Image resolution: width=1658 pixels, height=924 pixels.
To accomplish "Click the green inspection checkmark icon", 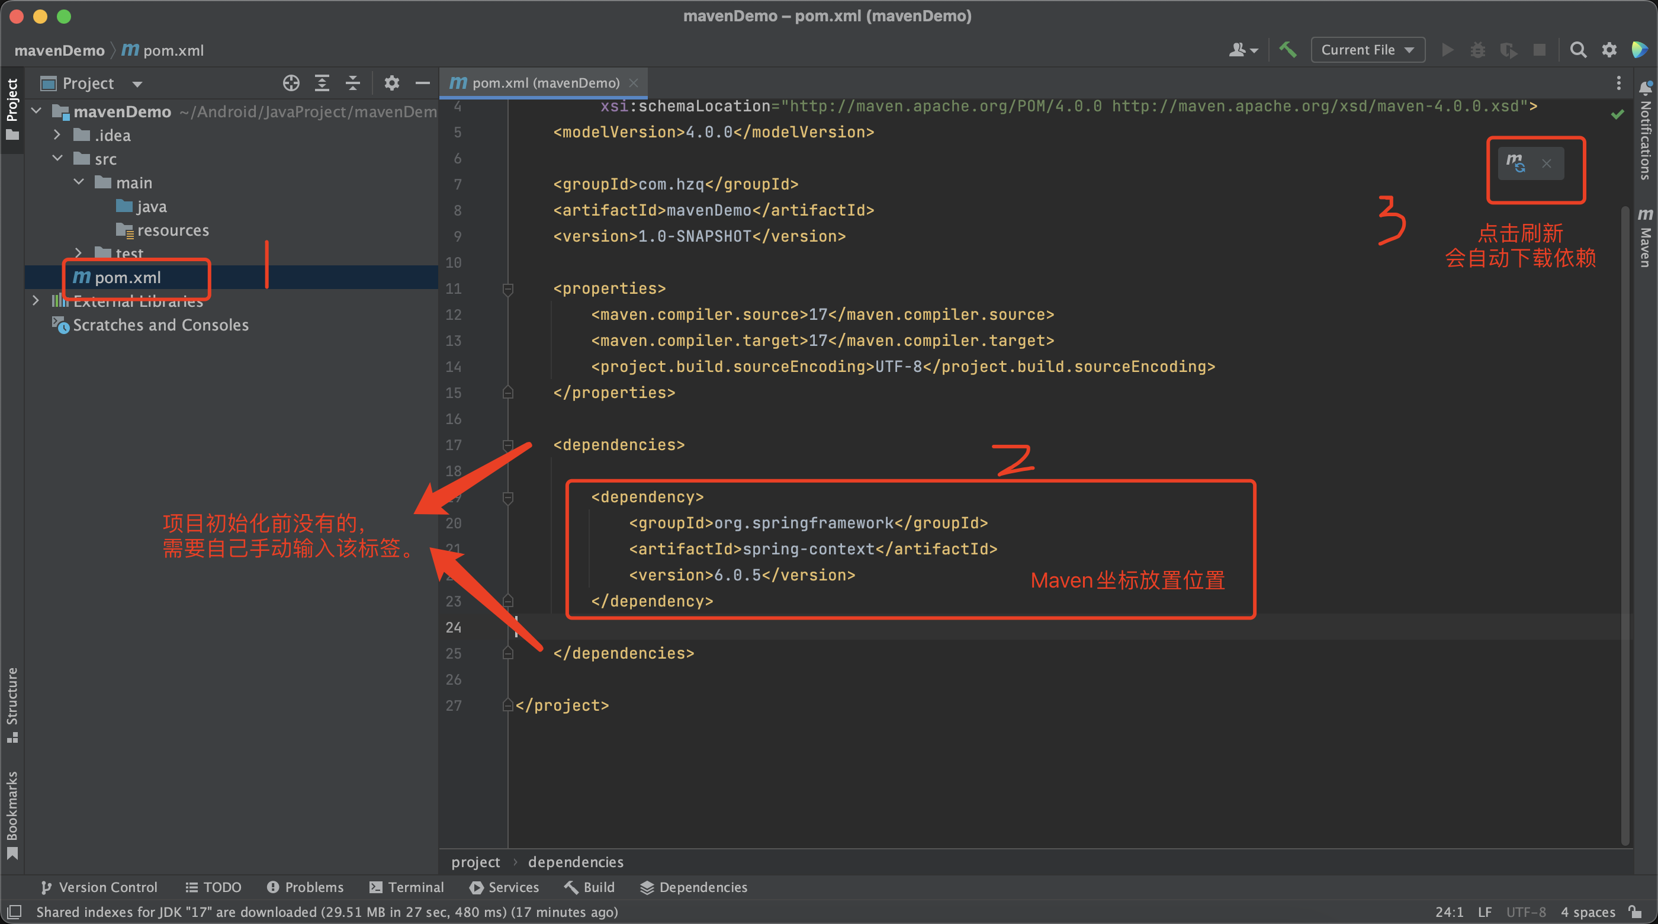I will [x=1617, y=114].
